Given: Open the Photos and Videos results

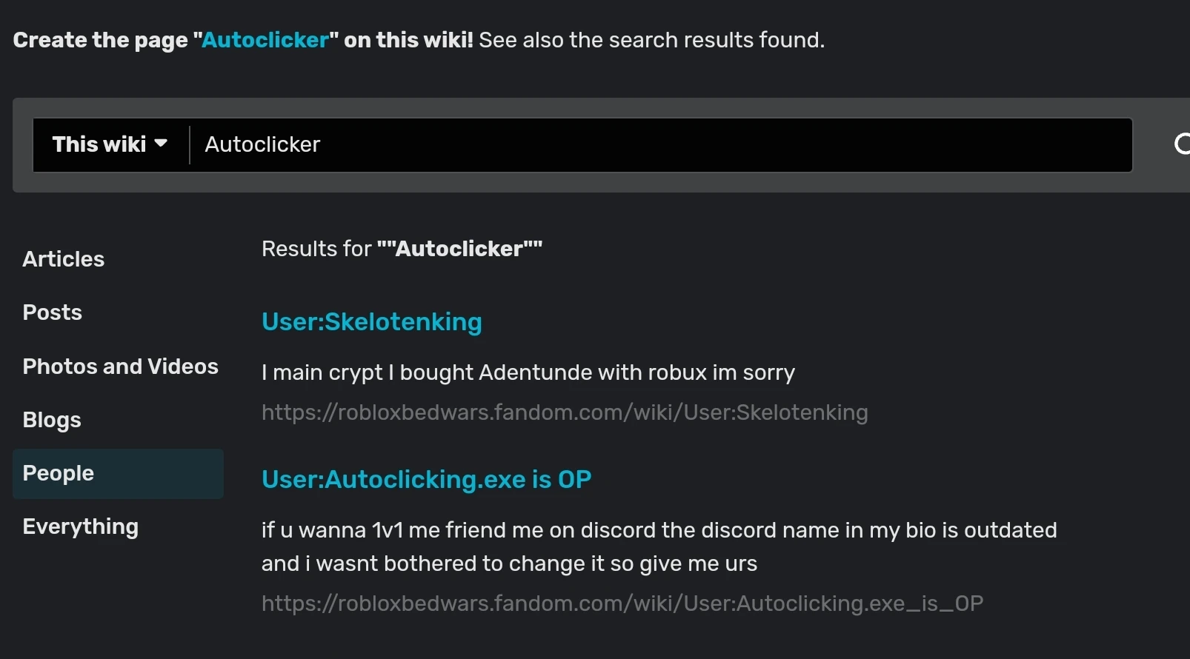Looking at the screenshot, I should [x=120, y=366].
